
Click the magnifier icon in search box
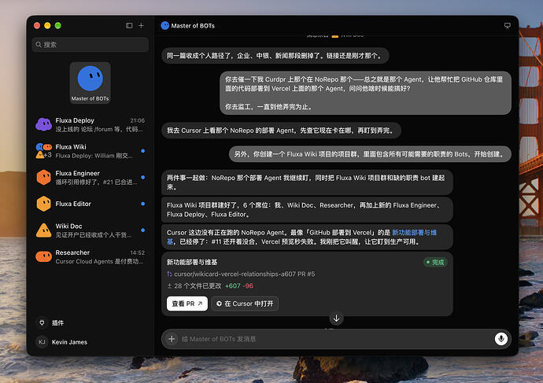point(39,45)
